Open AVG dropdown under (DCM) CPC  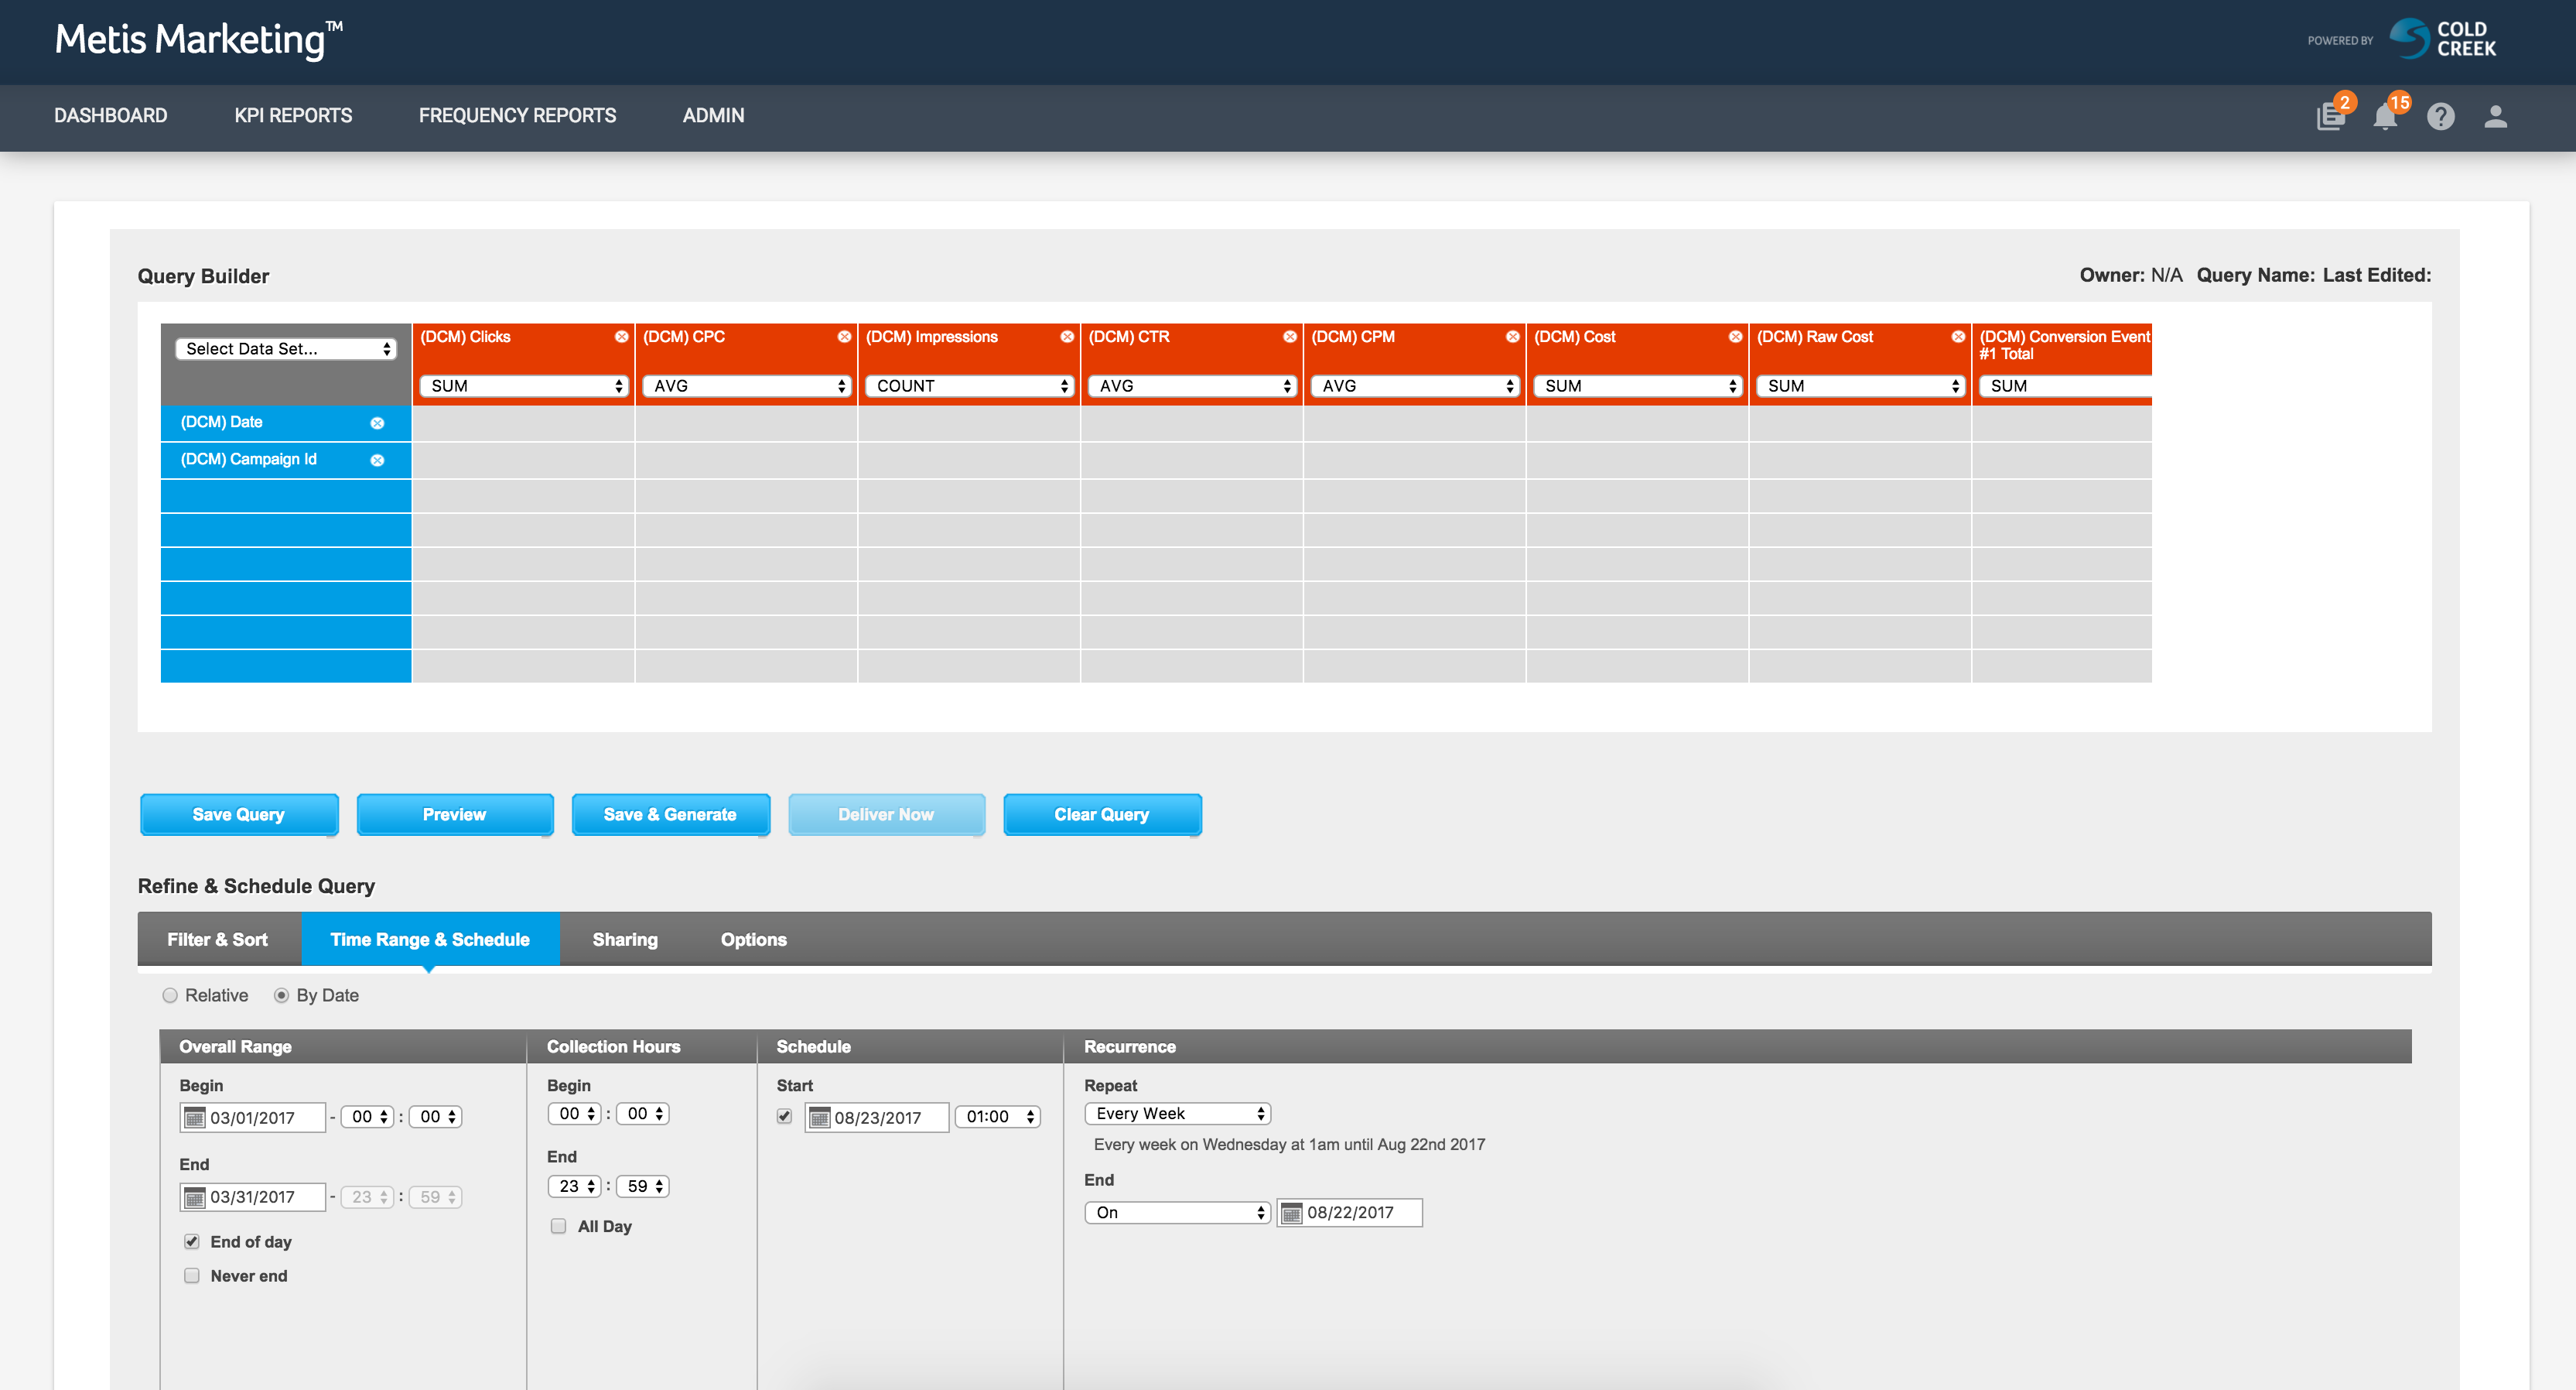(747, 386)
